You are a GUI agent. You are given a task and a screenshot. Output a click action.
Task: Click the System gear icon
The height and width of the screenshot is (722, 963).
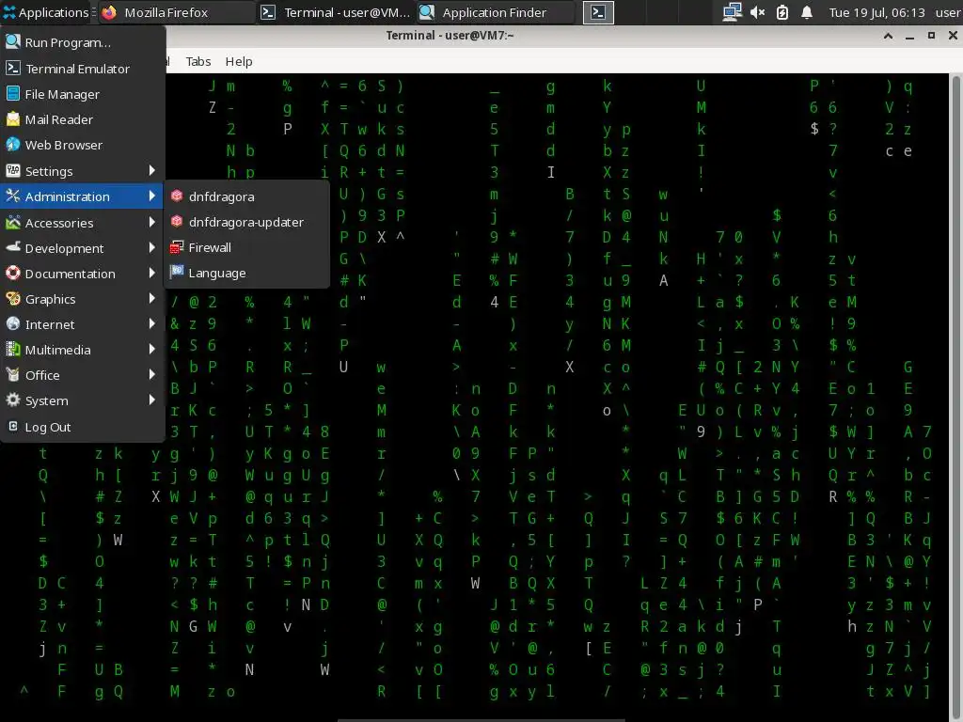12,400
